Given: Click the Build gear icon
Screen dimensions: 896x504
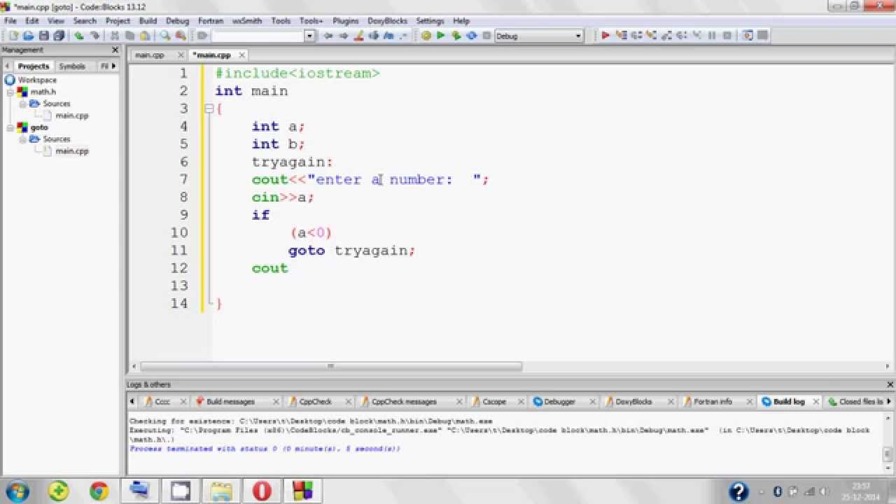Looking at the screenshot, I should (x=426, y=36).
